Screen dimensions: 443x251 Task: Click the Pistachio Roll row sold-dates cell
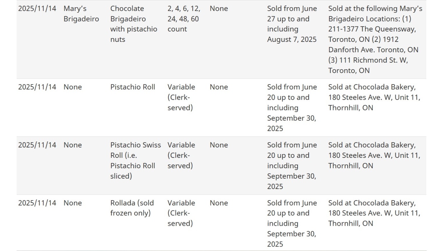tap(292, 108)
